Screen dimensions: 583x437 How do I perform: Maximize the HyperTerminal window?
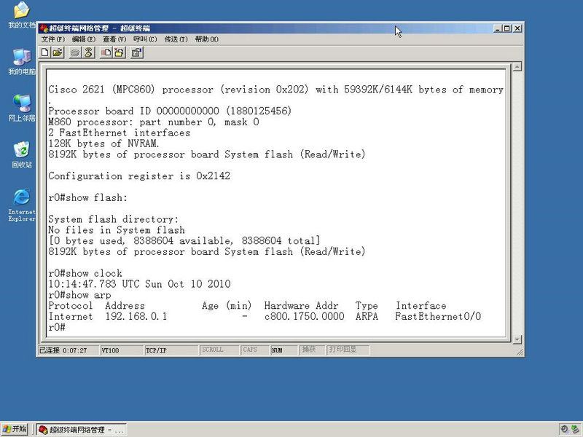click(x=506, y=28)
